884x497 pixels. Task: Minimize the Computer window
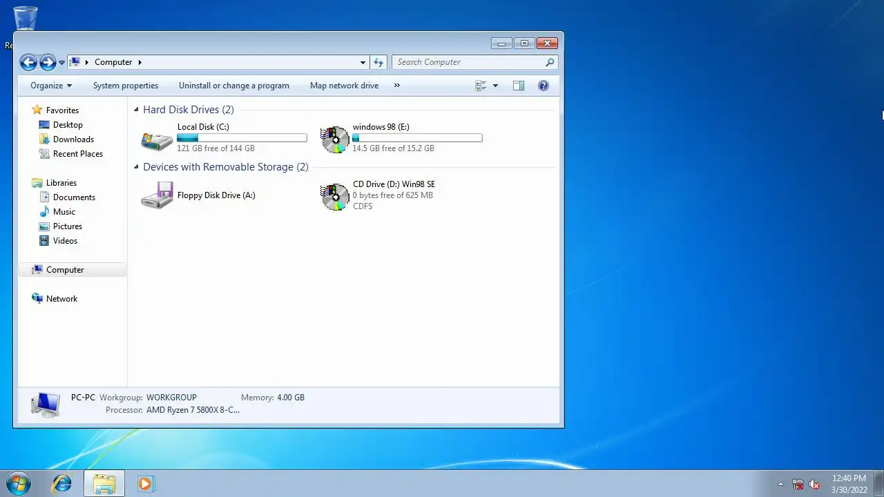501,43
